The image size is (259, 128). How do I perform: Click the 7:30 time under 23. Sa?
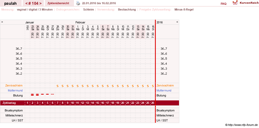click(32, 35)
